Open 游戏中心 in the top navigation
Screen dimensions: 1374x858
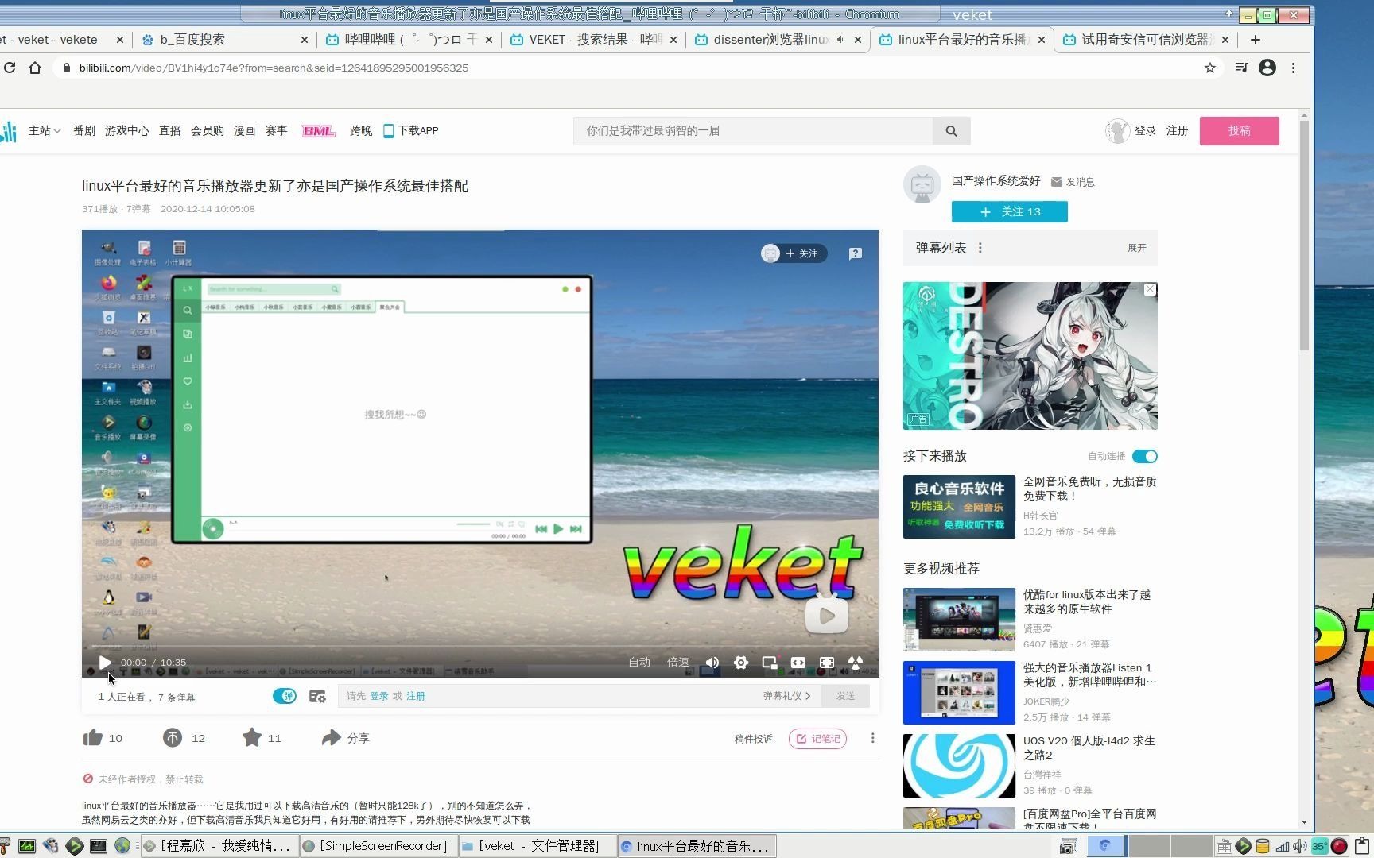pos(127,131)
